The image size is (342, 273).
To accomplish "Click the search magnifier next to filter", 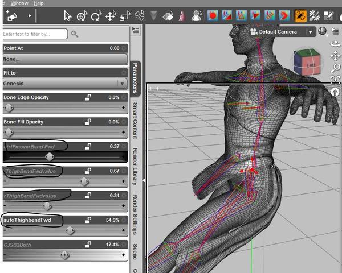I will (x=75, y=34).
